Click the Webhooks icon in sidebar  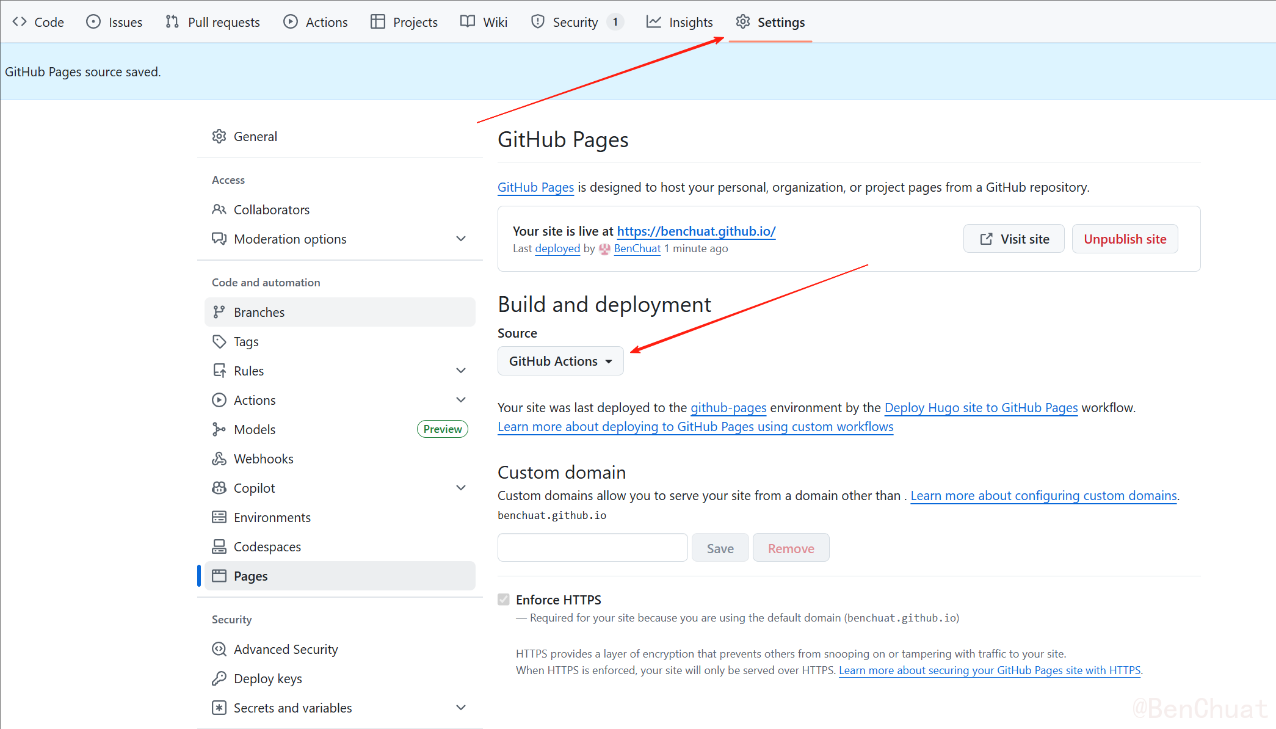click(219, 459)
